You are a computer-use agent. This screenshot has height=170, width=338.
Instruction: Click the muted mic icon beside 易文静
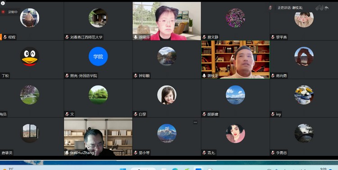coord(204,37)
